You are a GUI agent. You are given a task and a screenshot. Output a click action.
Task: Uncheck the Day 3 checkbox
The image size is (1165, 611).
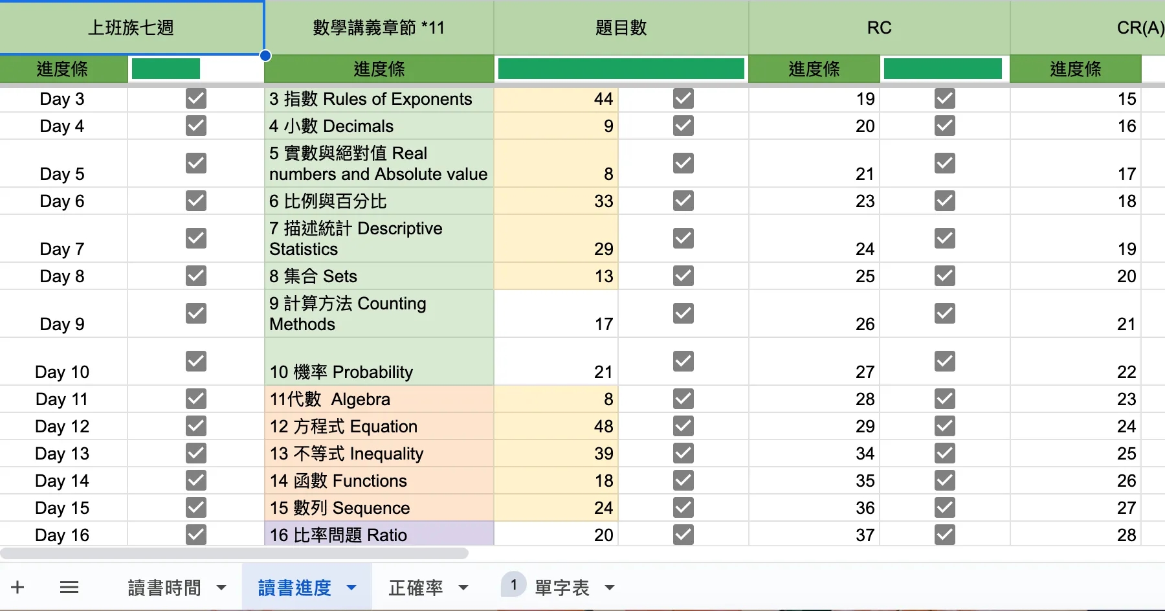coord(195,99)
